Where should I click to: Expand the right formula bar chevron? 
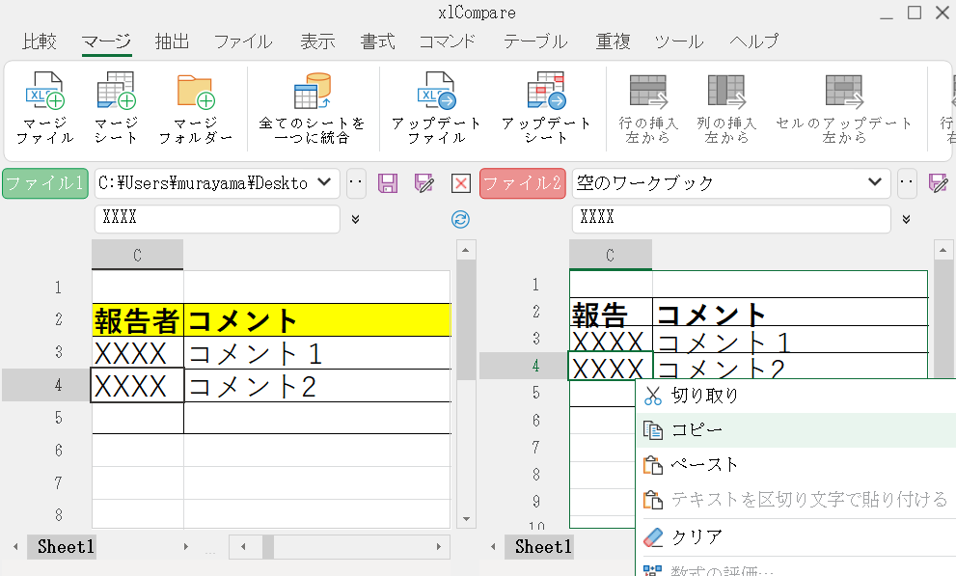906,219
